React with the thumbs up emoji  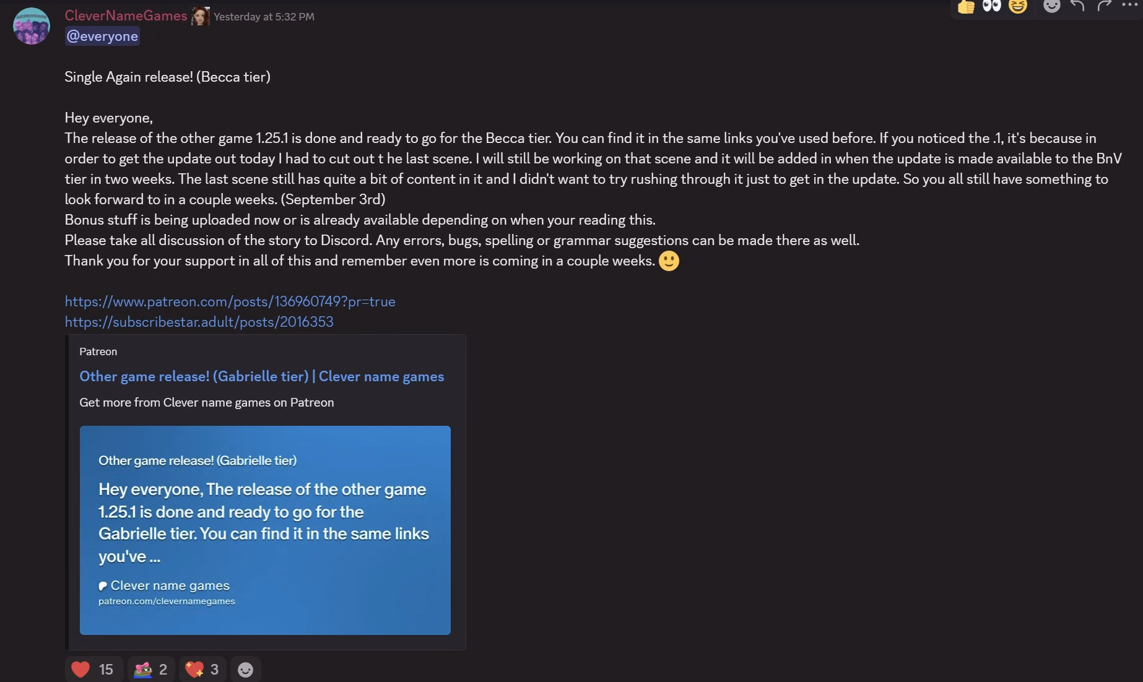966,6
